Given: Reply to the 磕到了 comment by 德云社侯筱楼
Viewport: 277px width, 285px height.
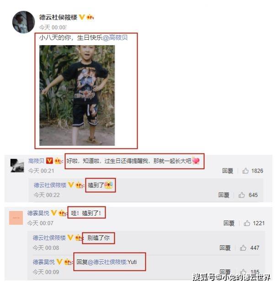Looking at the screenshot, I should click(x=224, y=195).
